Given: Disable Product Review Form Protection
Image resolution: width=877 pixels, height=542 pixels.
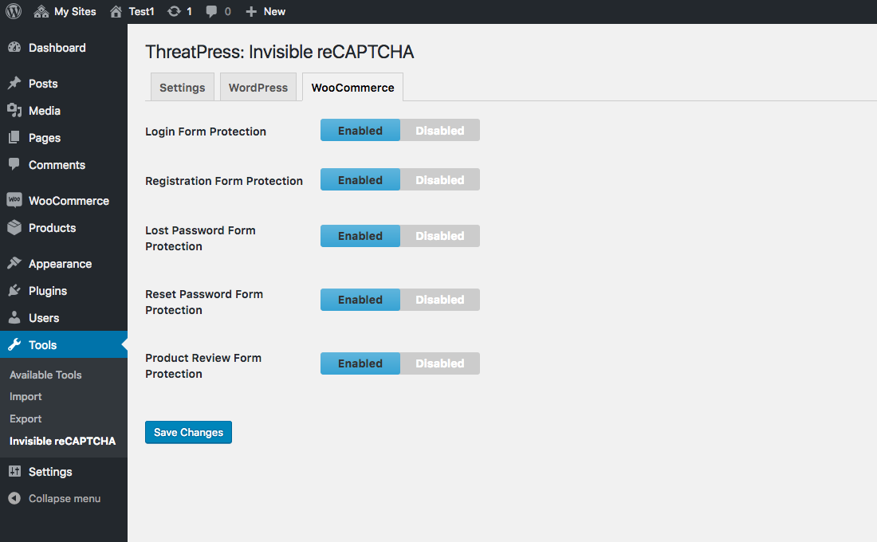Looking at the screenshot, I should pos(439,363).
